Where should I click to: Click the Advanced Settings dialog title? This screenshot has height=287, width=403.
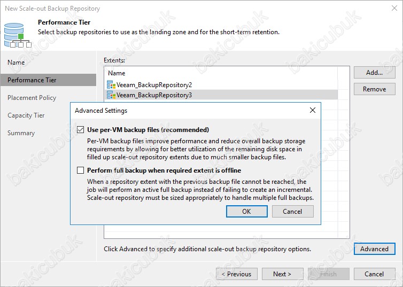(x=101, y=111)
